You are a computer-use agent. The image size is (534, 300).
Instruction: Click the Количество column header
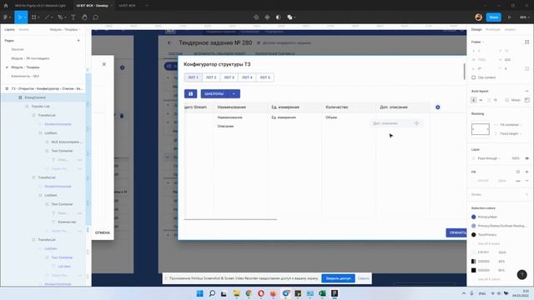tap(337, 107)
